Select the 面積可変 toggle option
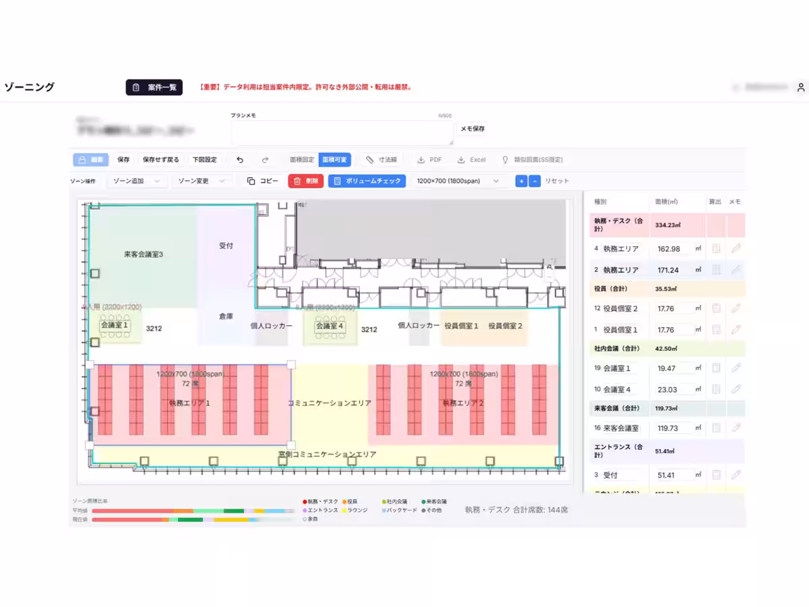Image resolution: width=809 pixels, height=607 pixels. [334, 160]
